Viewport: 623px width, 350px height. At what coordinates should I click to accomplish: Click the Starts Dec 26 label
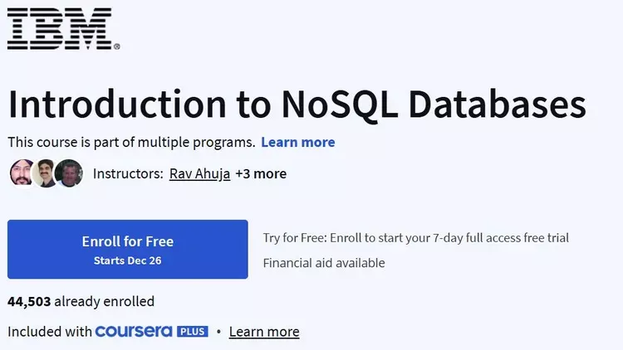pos(128,260)
